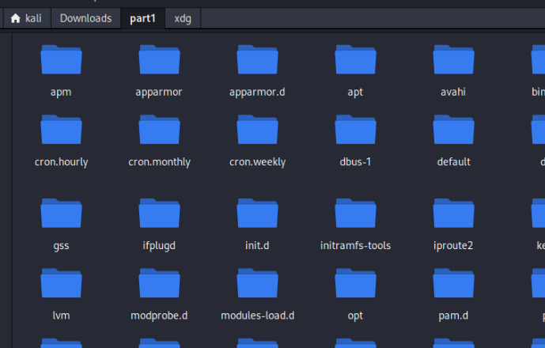Screen dimensions: 545x348
Task: Go to kali home in path bar
Action: (x=27, y=18)
